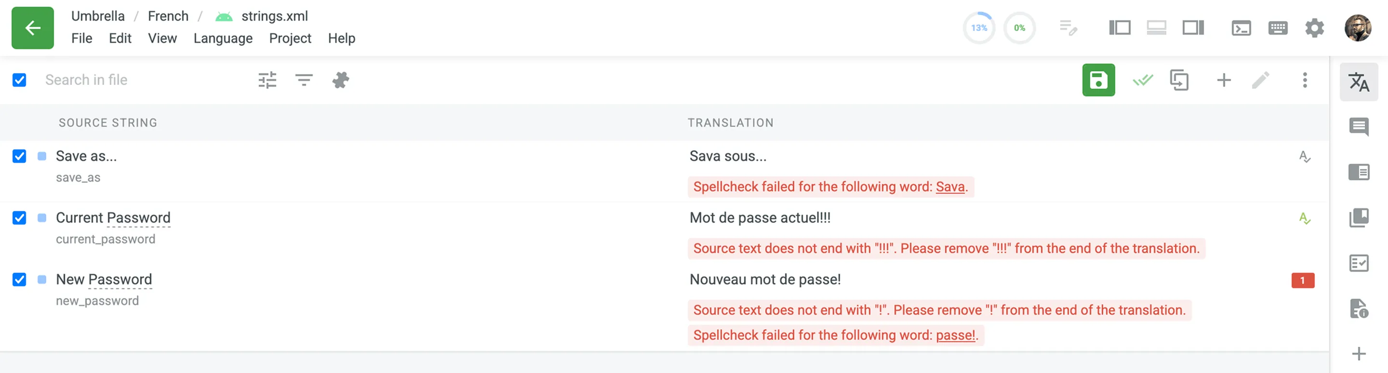Copy the source string using the duplicate icon
This screenshot has width=1388, height=373.
coord(1180,80)
